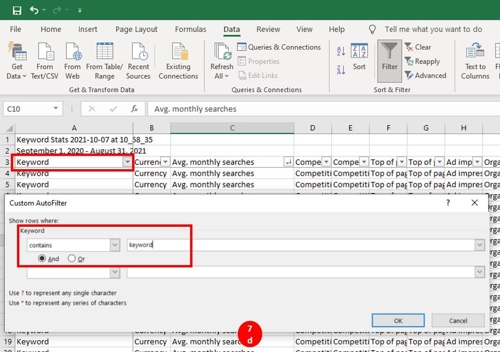Screen dimensions: 500x352
Task: Select the And radio button
Action: 42,258
